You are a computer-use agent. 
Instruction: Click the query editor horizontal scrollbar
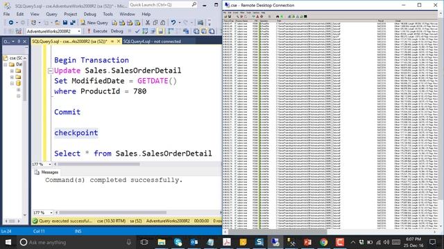(x=99, y=164)
